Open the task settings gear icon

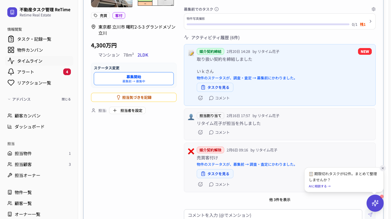[373, 9]
